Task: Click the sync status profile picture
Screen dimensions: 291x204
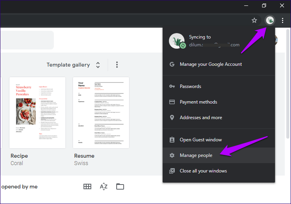Action: coord(177,41)
